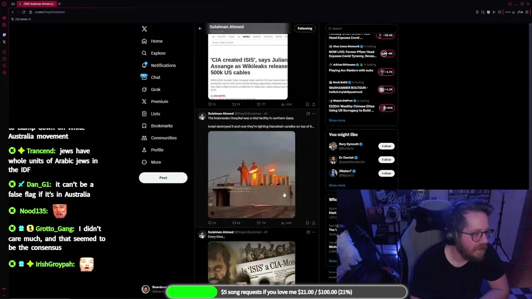
Task: Open Explore in X sidebar
Action: click(x=153, y=53)
